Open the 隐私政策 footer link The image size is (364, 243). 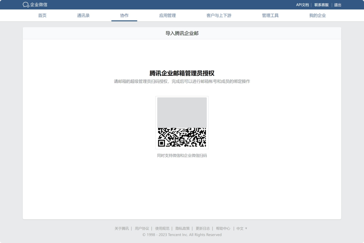point(183,229)
